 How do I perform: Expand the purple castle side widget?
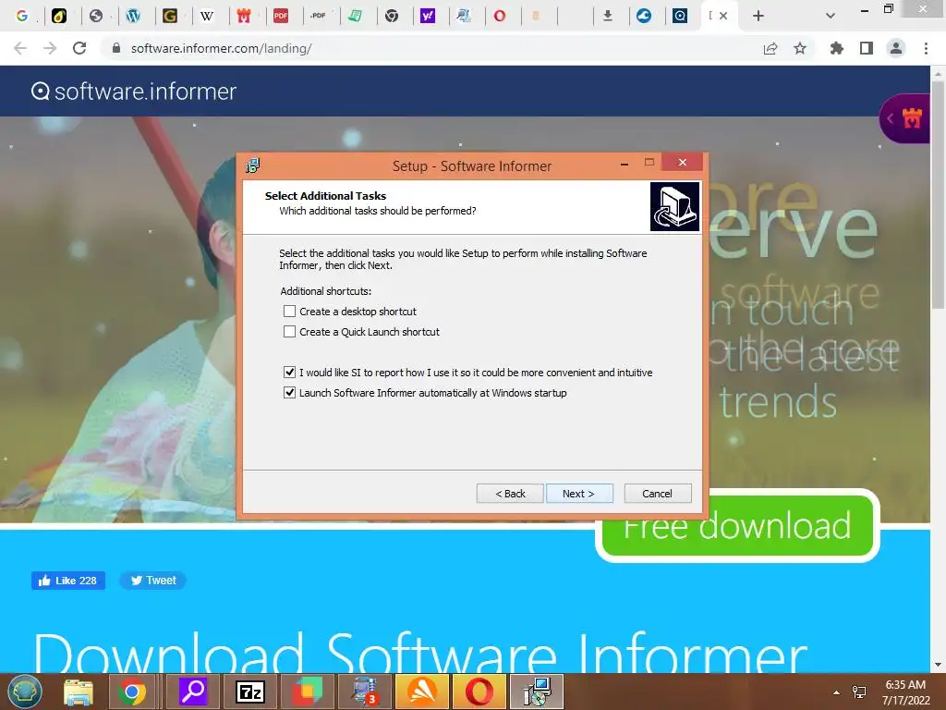click(904, 118)
